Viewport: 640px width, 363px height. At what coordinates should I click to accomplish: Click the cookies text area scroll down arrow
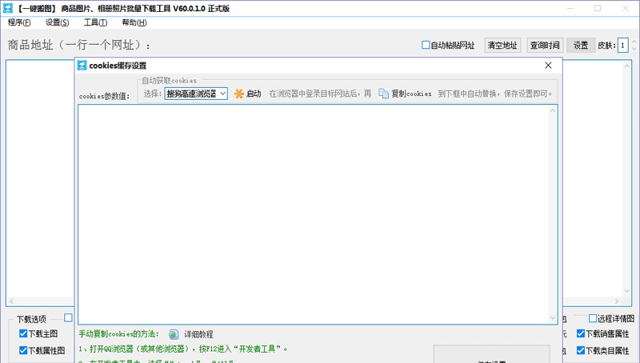[553, 317]
